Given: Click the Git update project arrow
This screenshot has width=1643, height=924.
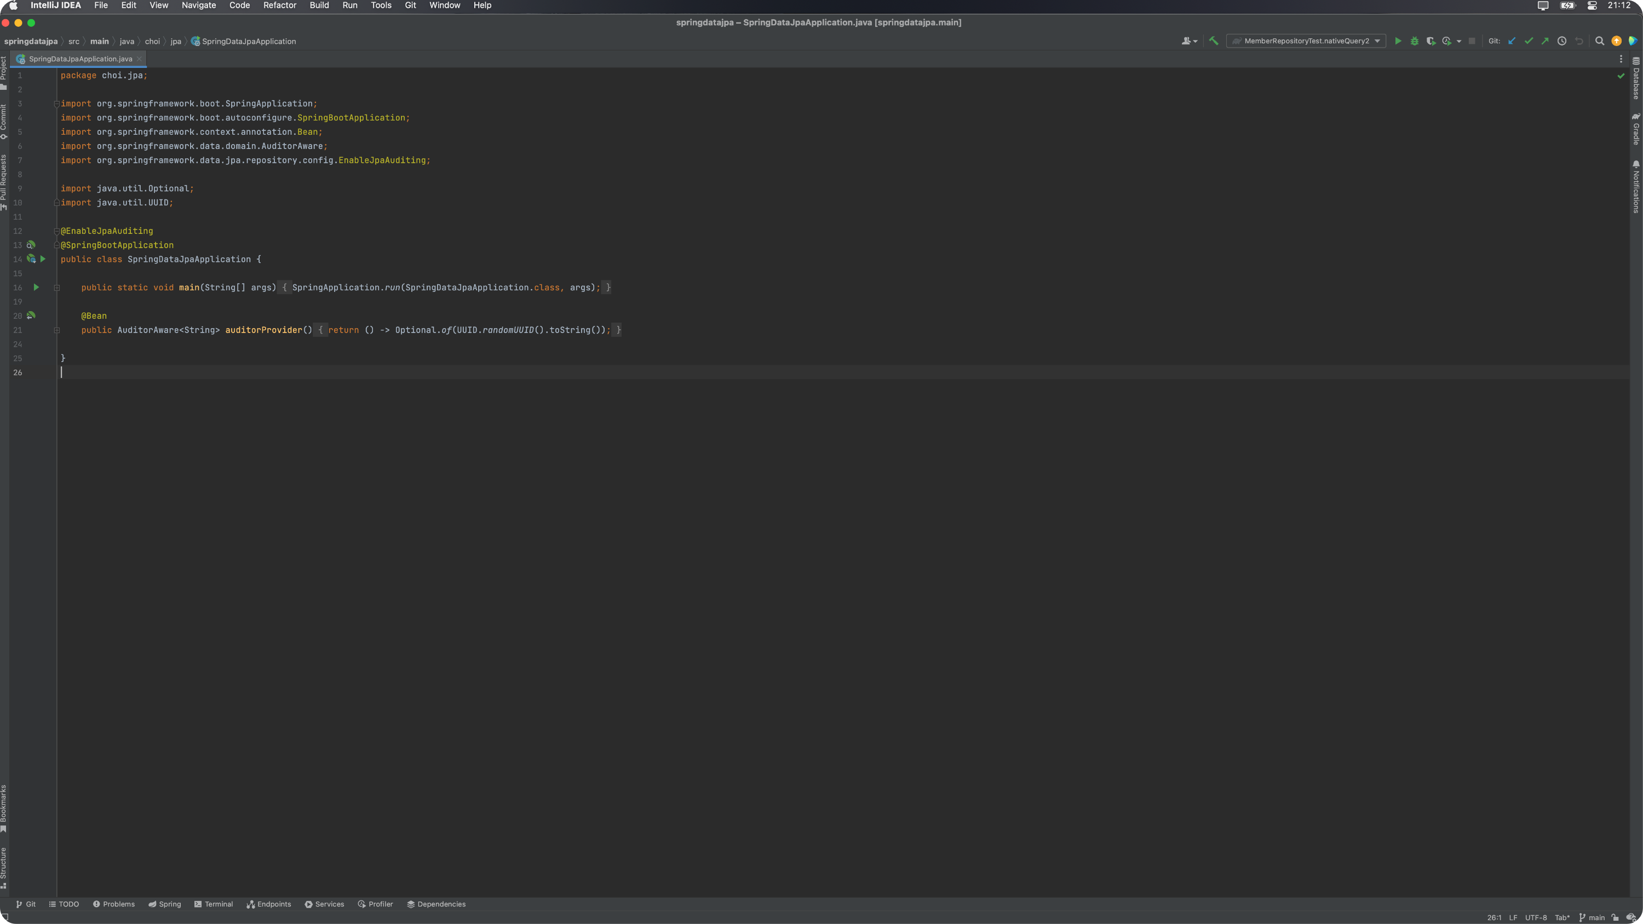Looking at the screenshot, I should tap(1512, 41).
